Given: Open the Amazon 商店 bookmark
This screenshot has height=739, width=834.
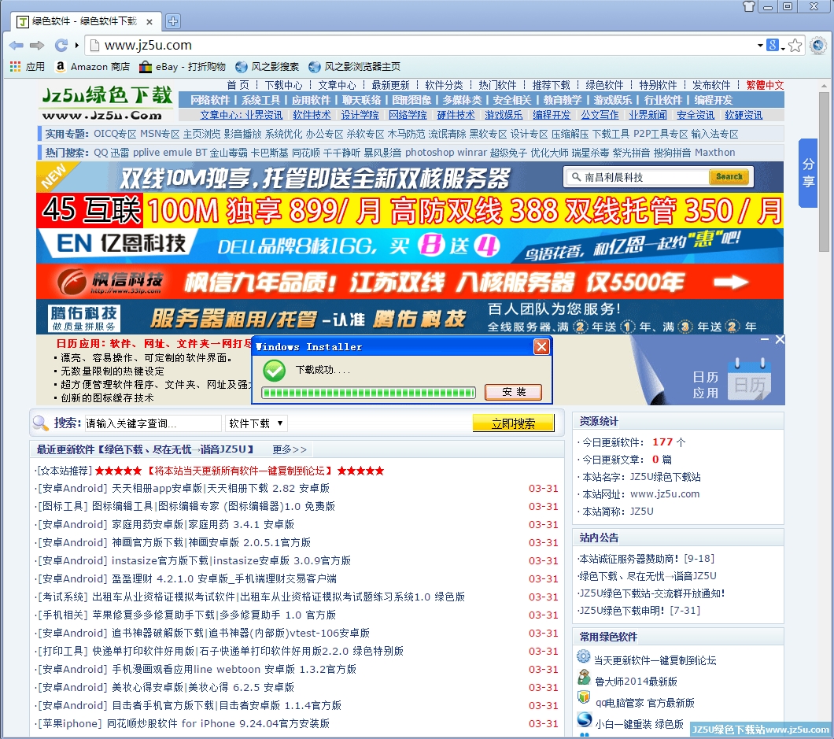Looking at the screenshot, I should tap(93, 67).
